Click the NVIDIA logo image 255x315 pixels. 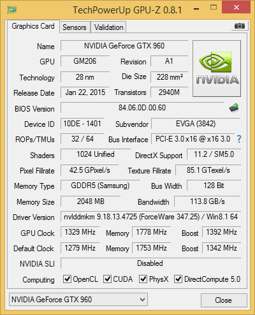[x=217, y=68]
